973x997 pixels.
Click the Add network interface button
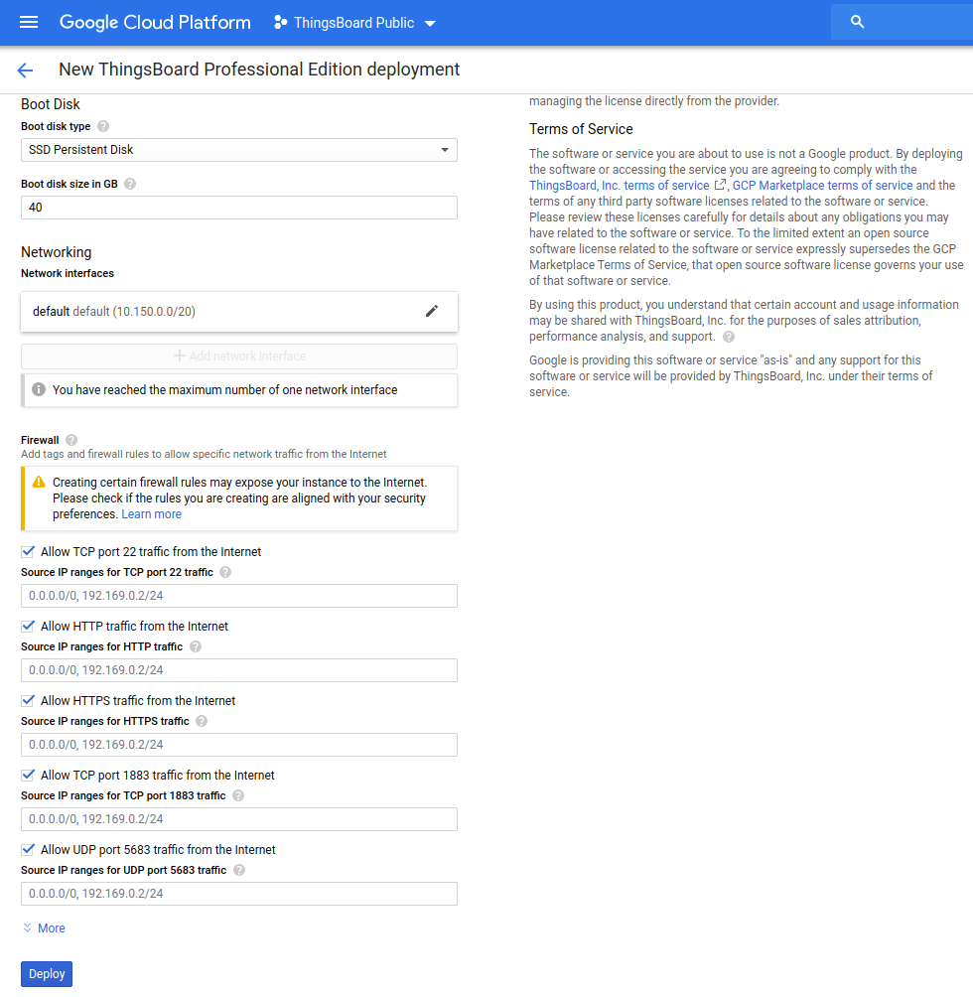point(239,356)
